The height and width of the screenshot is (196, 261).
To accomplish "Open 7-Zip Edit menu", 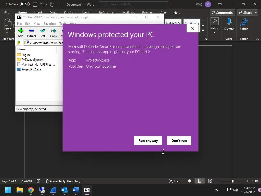I will click(28, 24).
